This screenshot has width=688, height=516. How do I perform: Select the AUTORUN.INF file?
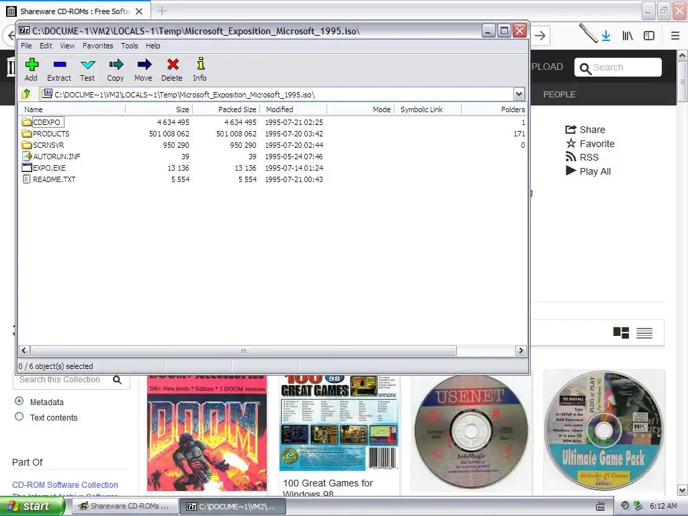pyautogui.click(x=51, y=156)
